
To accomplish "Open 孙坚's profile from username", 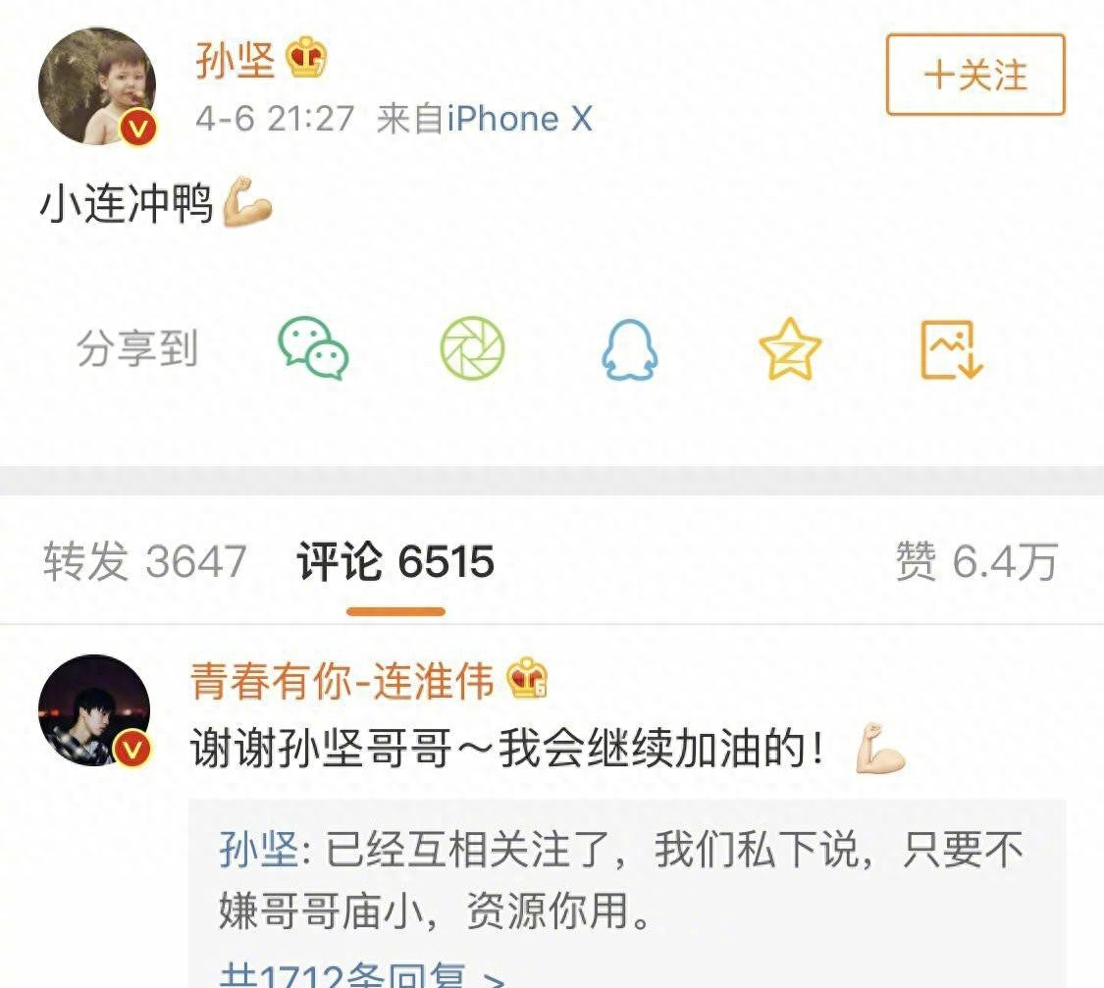I will point(236,59).
